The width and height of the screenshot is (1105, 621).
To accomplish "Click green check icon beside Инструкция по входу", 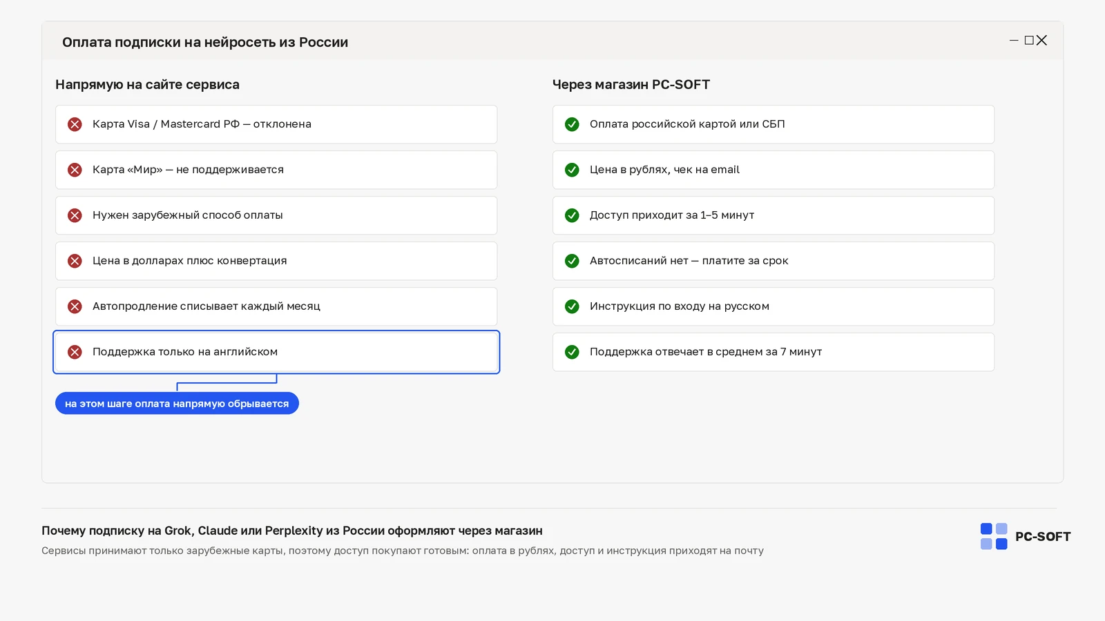I will (x=572, y=306).
